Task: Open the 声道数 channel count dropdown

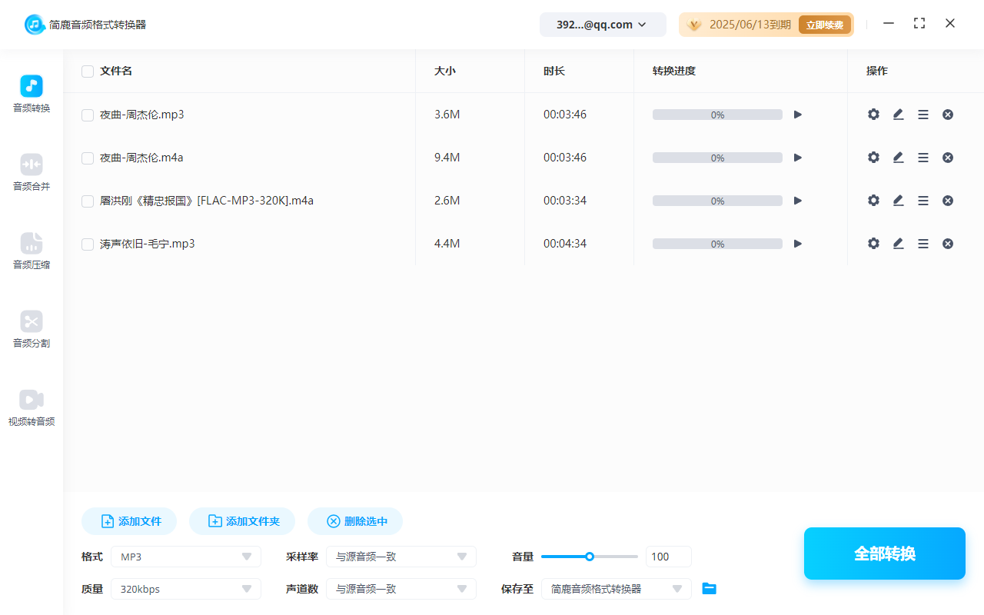Action: (401, 589)
